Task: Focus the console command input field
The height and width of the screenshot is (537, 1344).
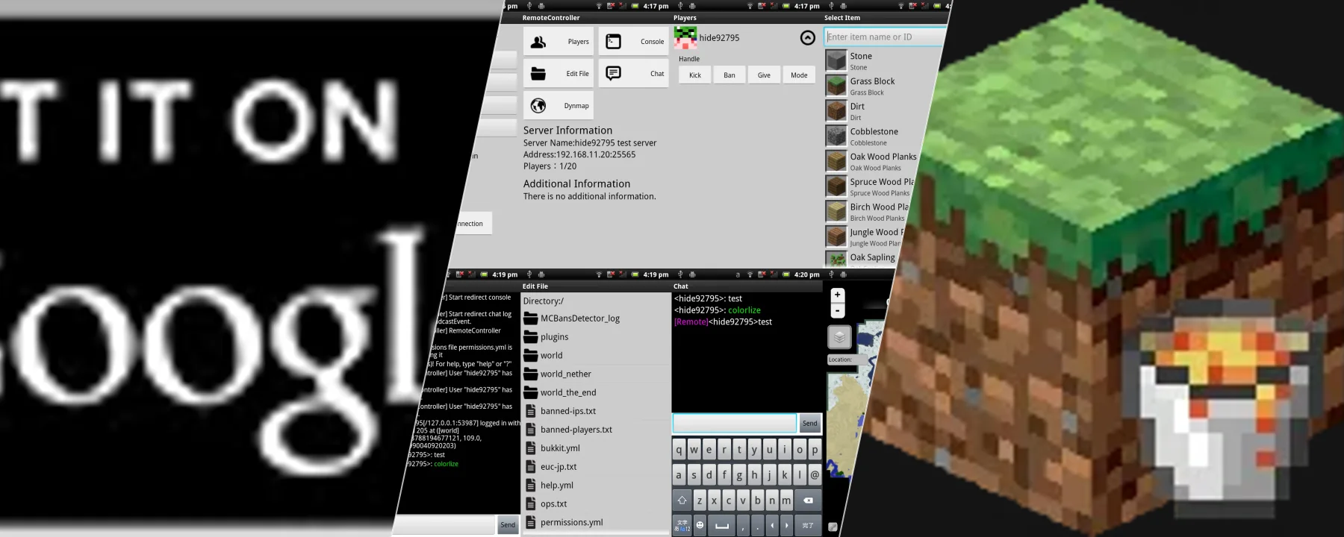Action: [445, 525]
